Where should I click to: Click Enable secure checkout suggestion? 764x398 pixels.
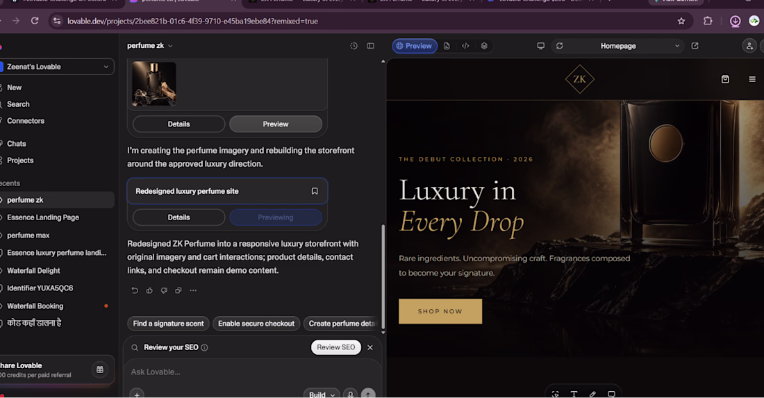point(256,324)
